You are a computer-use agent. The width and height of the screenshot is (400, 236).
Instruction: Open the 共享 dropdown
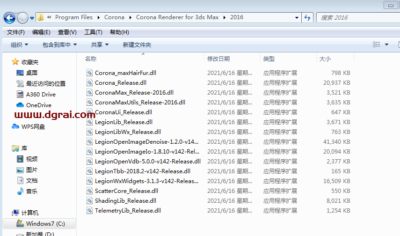pos(100,44)
